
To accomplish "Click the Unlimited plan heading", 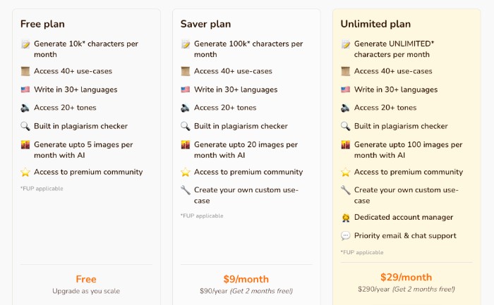I will pos(375,24).
